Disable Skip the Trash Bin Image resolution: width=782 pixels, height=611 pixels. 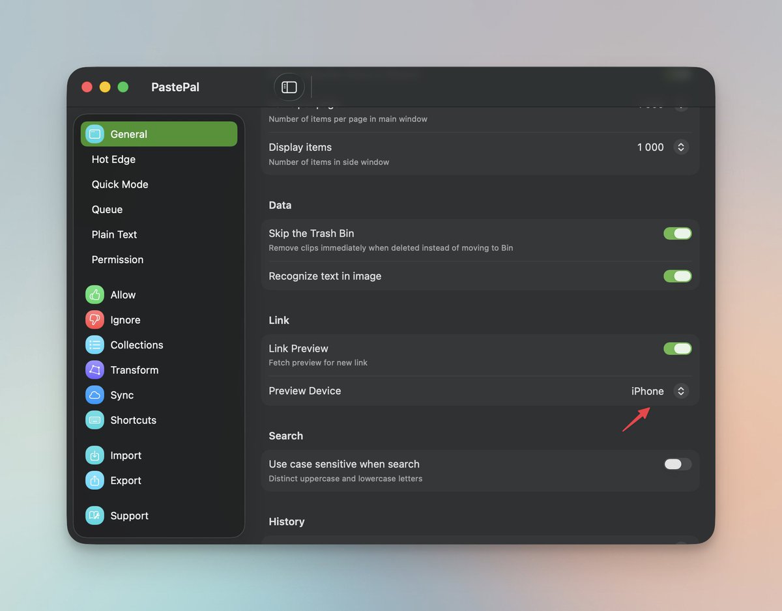coord(678,233)
